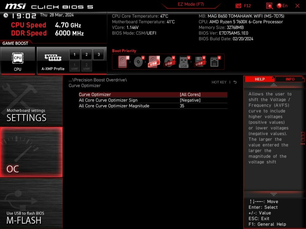Click the date text Thu 28 Mar, 2024
Screen dimensions: 306x229
point(57,15)
